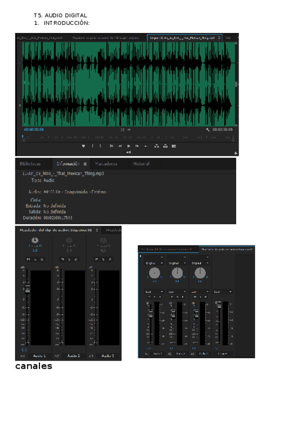Click the Button Editor plus icon
This screenshot has height=423, width=301.
[x=235, y=153]
